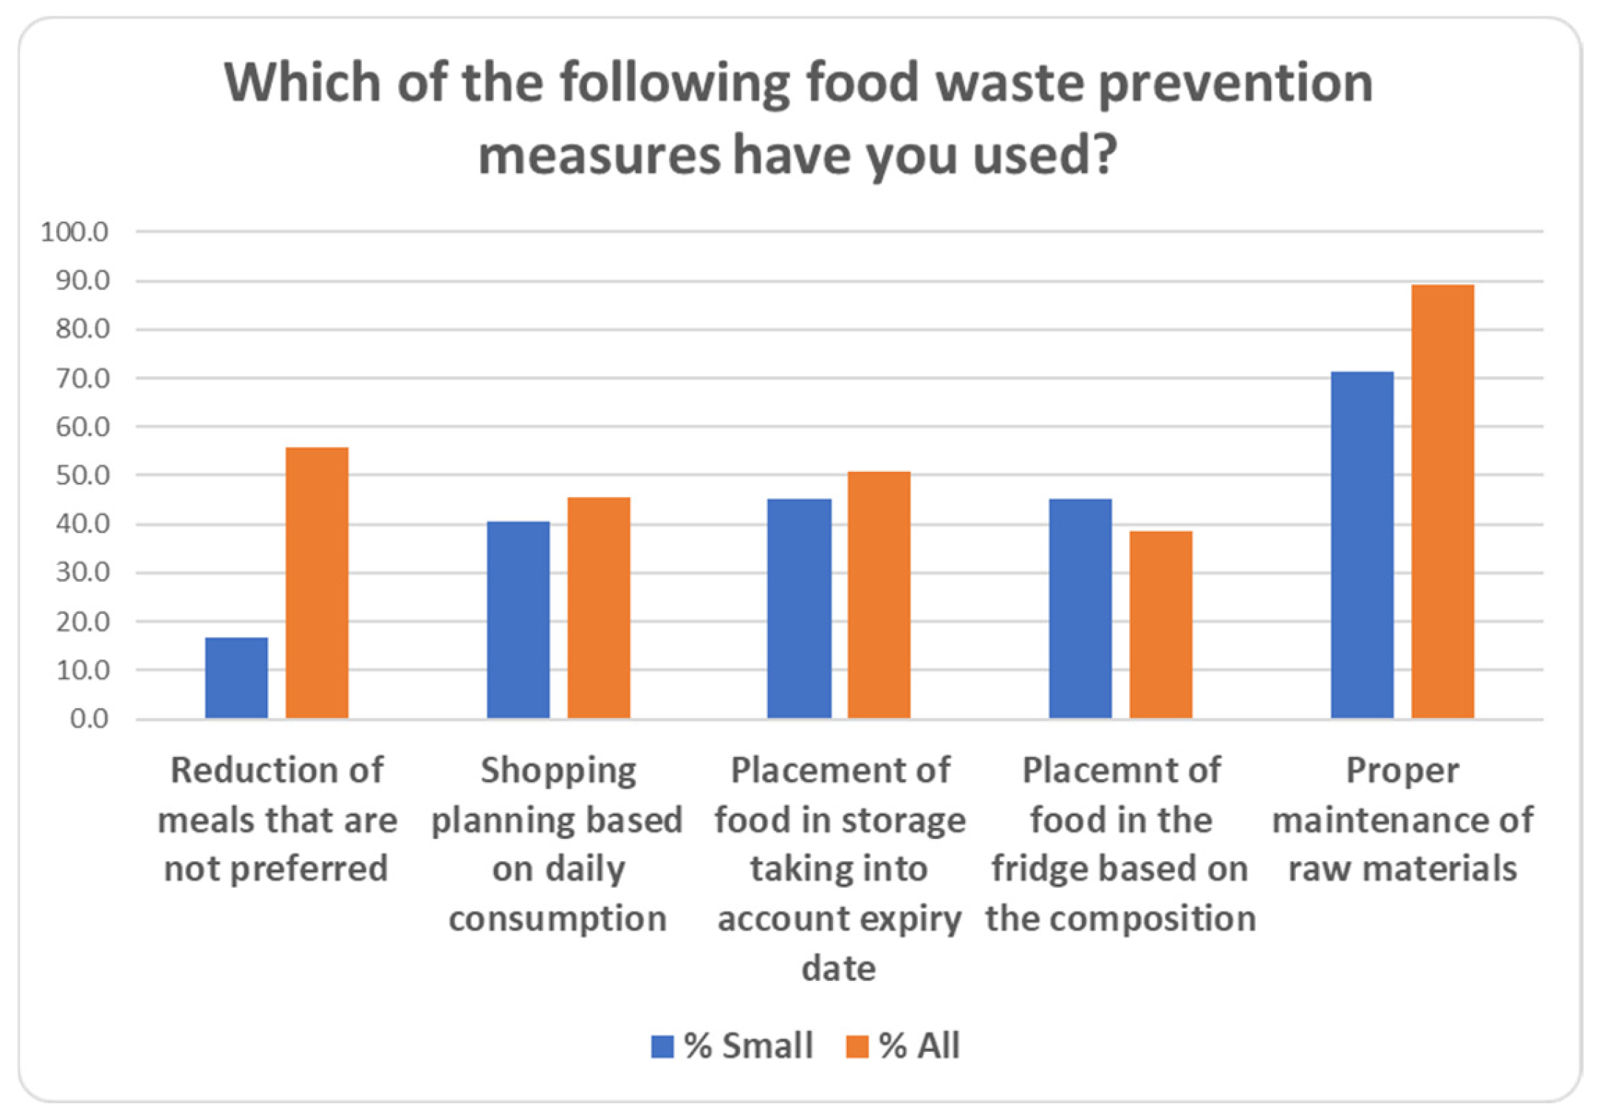Select the % All legend label
The height and width of the screenshot is (1119, 1598).
pos(919,1046)
